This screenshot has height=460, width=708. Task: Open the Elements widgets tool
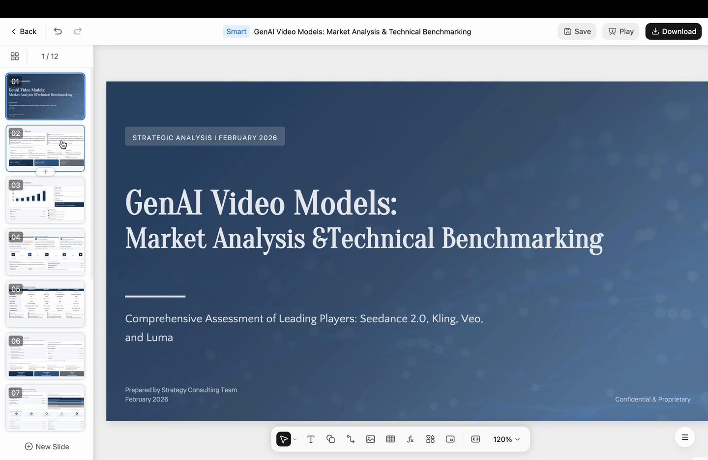point(430,439)
